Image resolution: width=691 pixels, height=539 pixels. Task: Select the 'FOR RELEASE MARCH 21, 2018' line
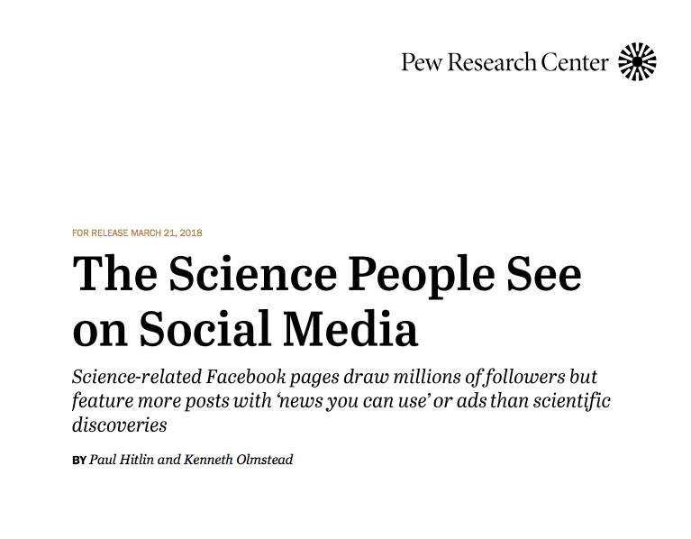pos(137,233)
